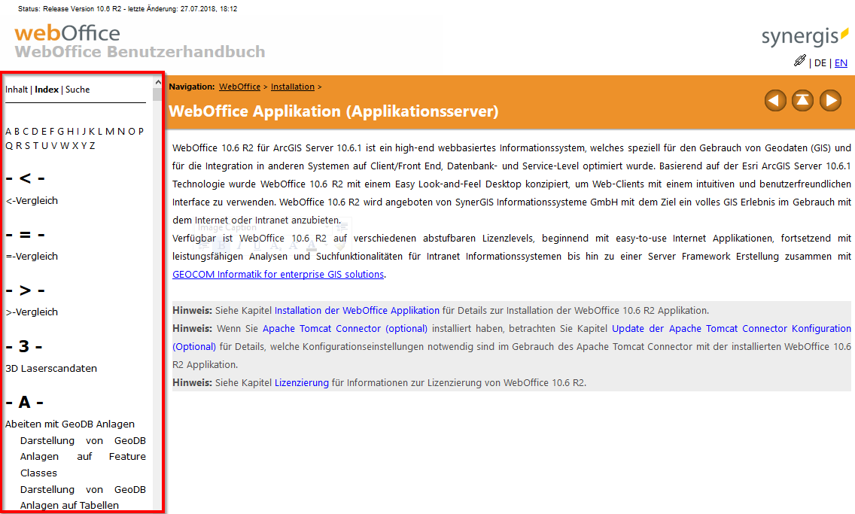Viewport: 855px width, 514px height.
Task: Open Apache Tomcat Connector (optional) link
Action: coord(345,328)
